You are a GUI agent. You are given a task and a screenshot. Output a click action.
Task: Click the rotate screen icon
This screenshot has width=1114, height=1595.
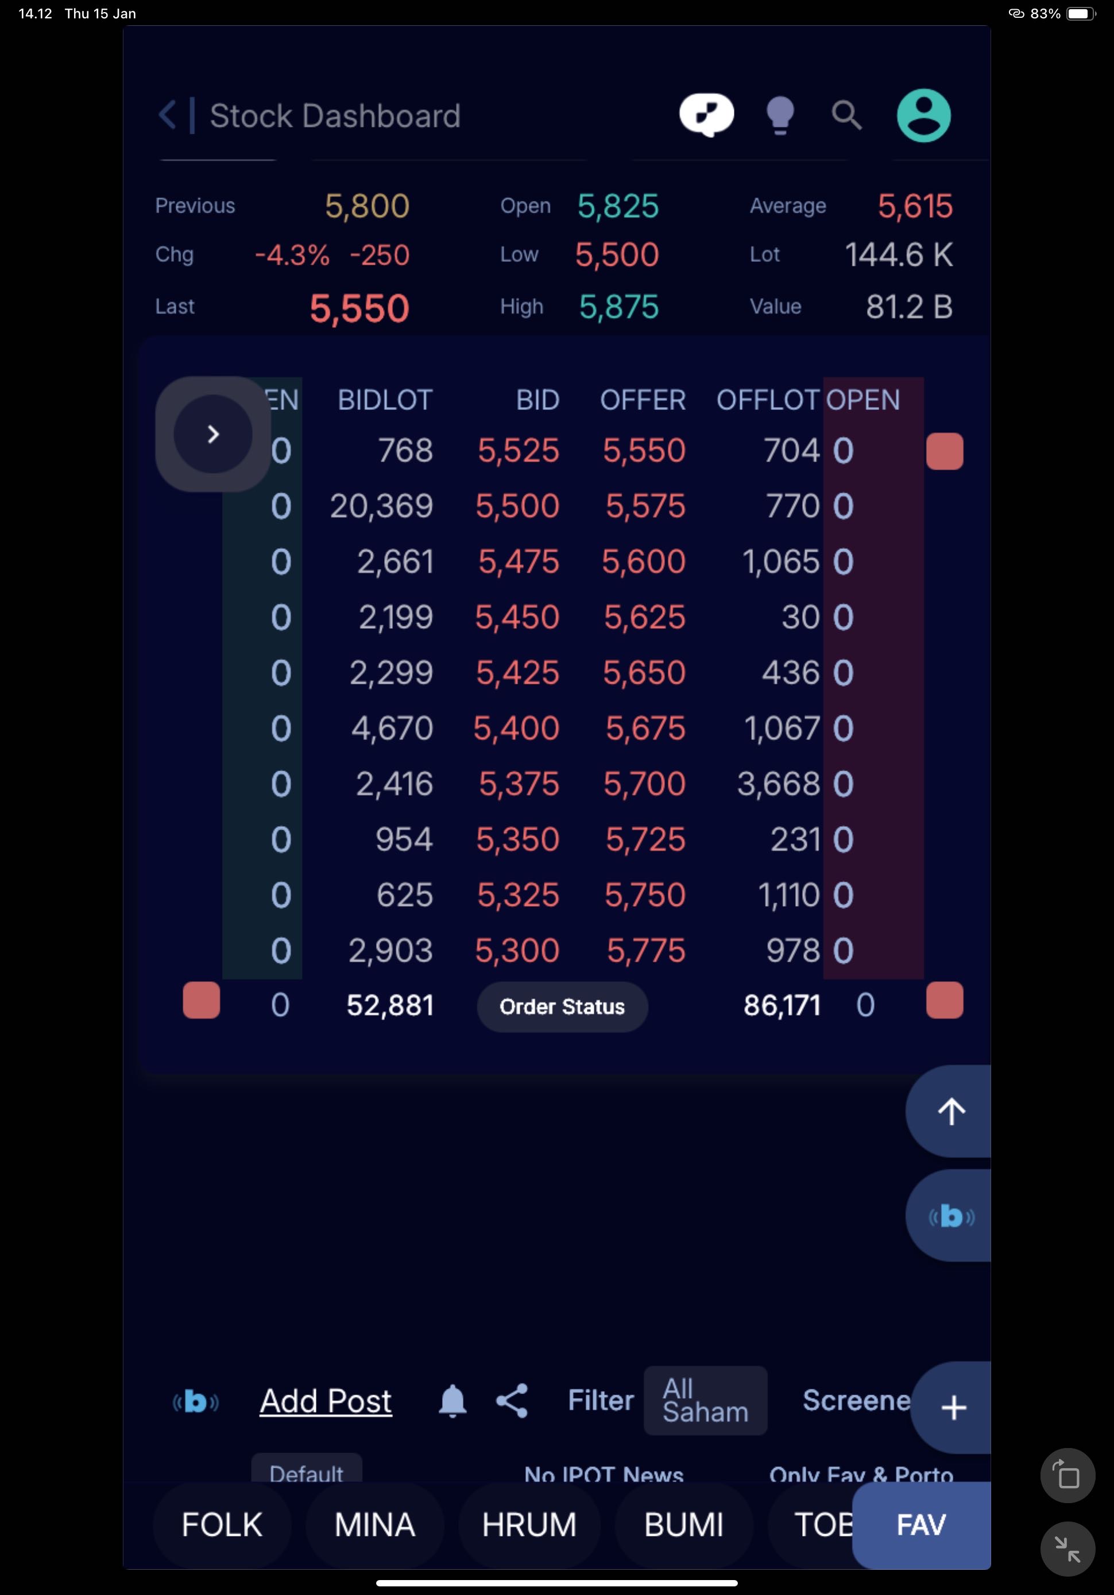1067,1476
